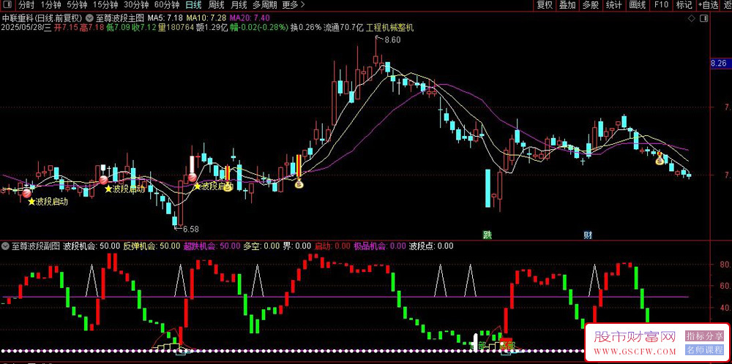Click the 8.60 high price marker
Viewport: 732px width, 364px height.
[392, 40]
